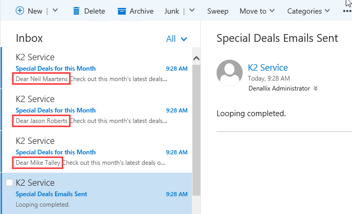Open the All filter dropdown

coord(176,39)
